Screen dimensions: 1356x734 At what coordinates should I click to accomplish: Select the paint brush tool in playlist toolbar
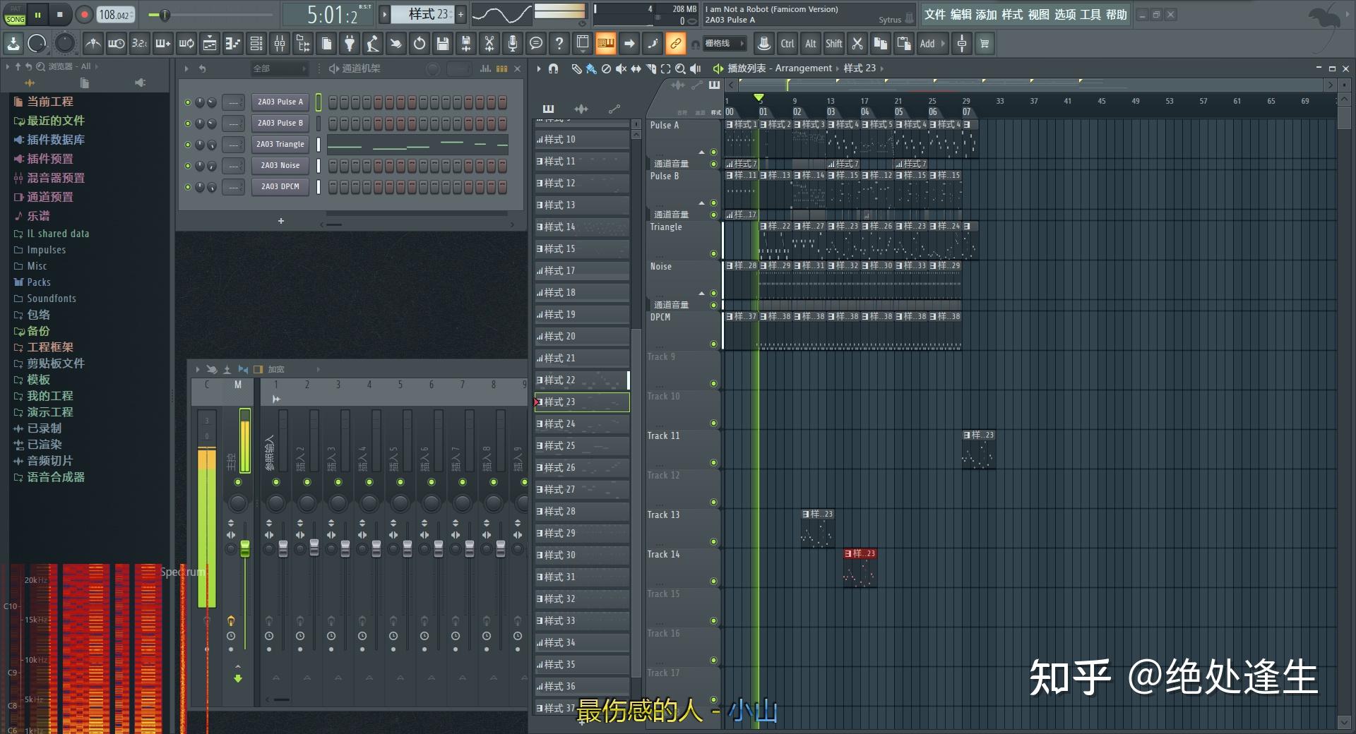591,68
